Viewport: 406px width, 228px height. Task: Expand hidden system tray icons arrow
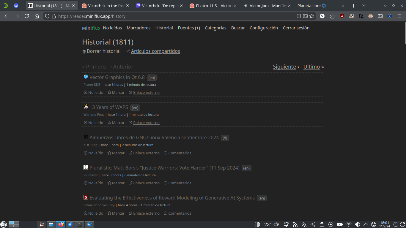tap(366, 224)
